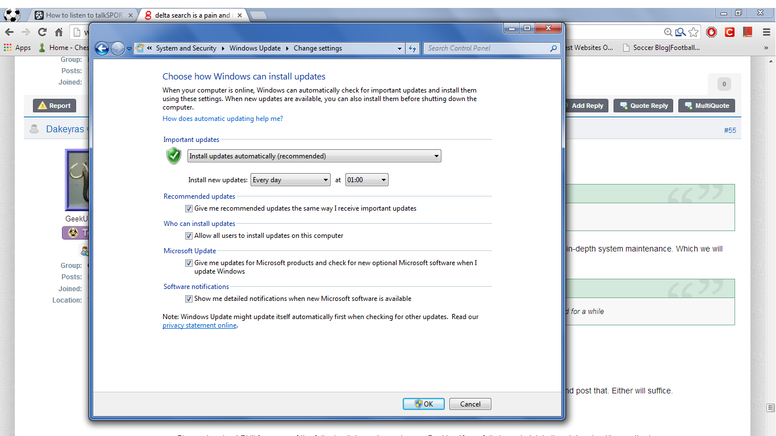Reload the Chrome page
Viewport: 776px width, 436px height.
(42, 32)
